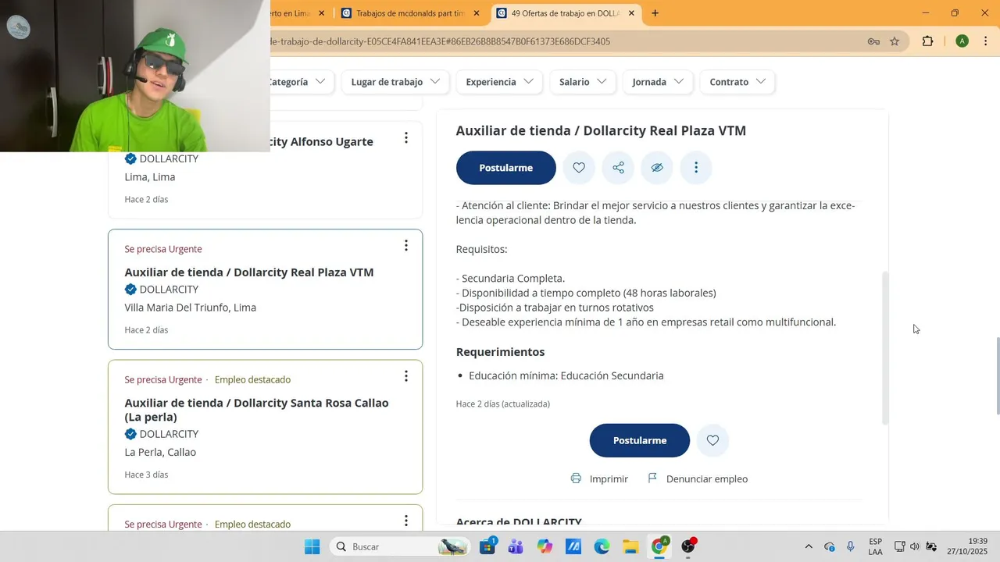
Task: Open Microsoft Edge from taskbar
Action: [x=602, y=546]
